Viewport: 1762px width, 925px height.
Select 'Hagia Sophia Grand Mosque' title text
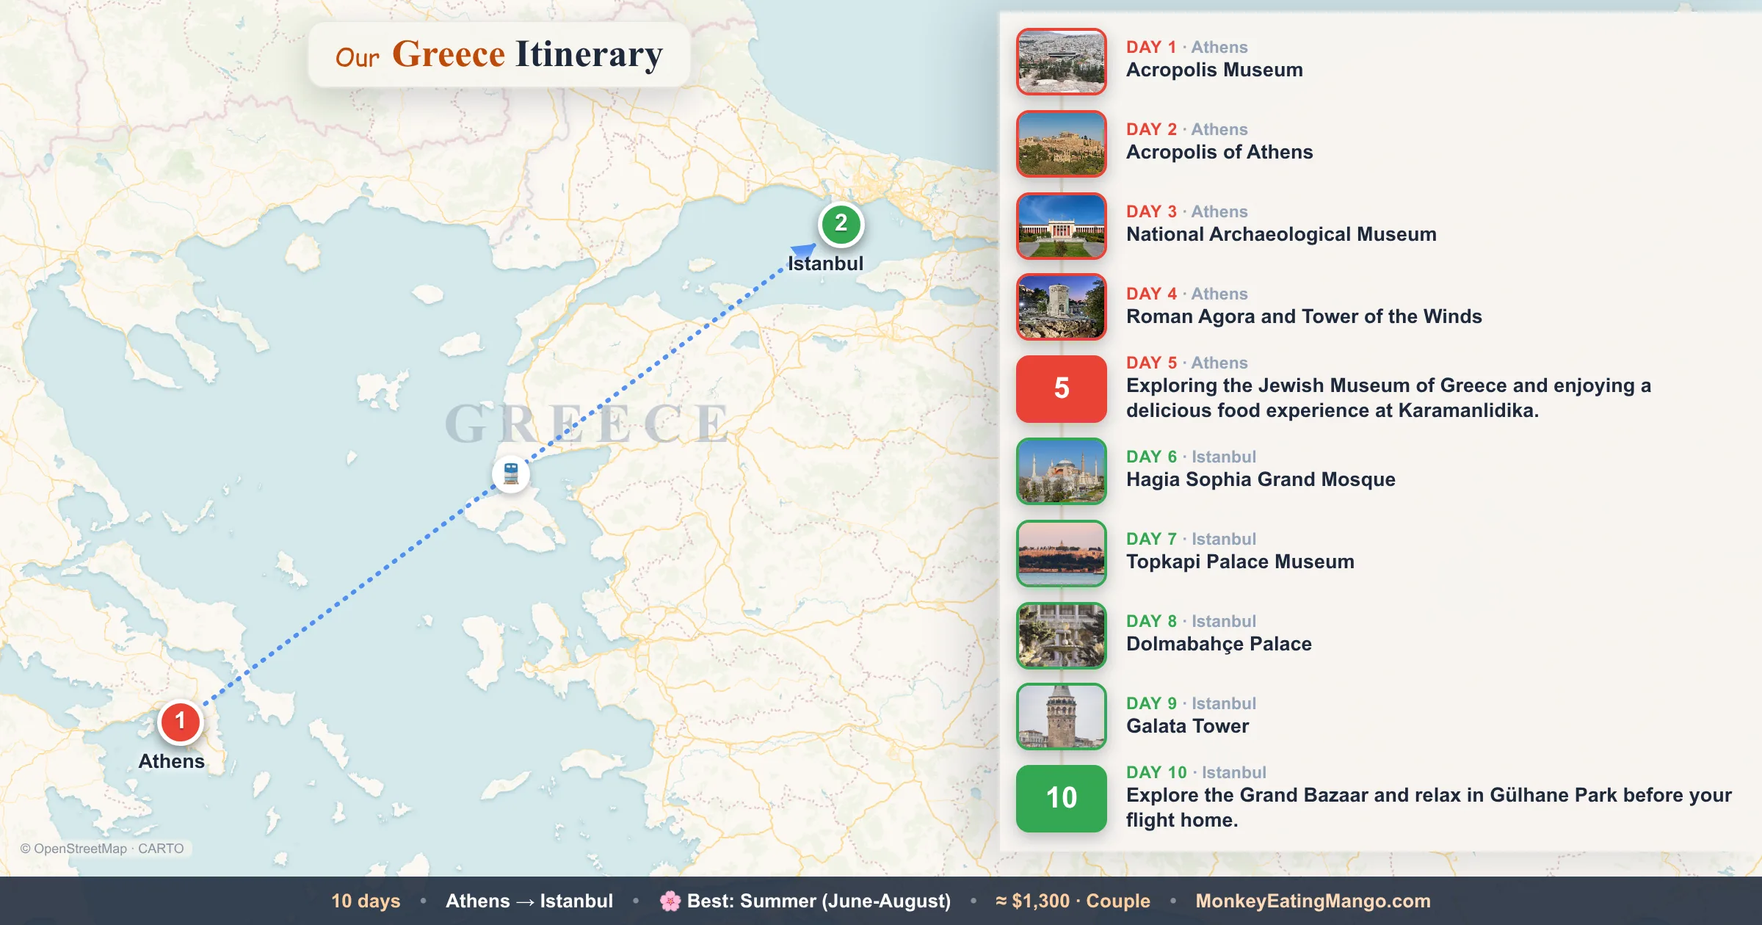1261,479
